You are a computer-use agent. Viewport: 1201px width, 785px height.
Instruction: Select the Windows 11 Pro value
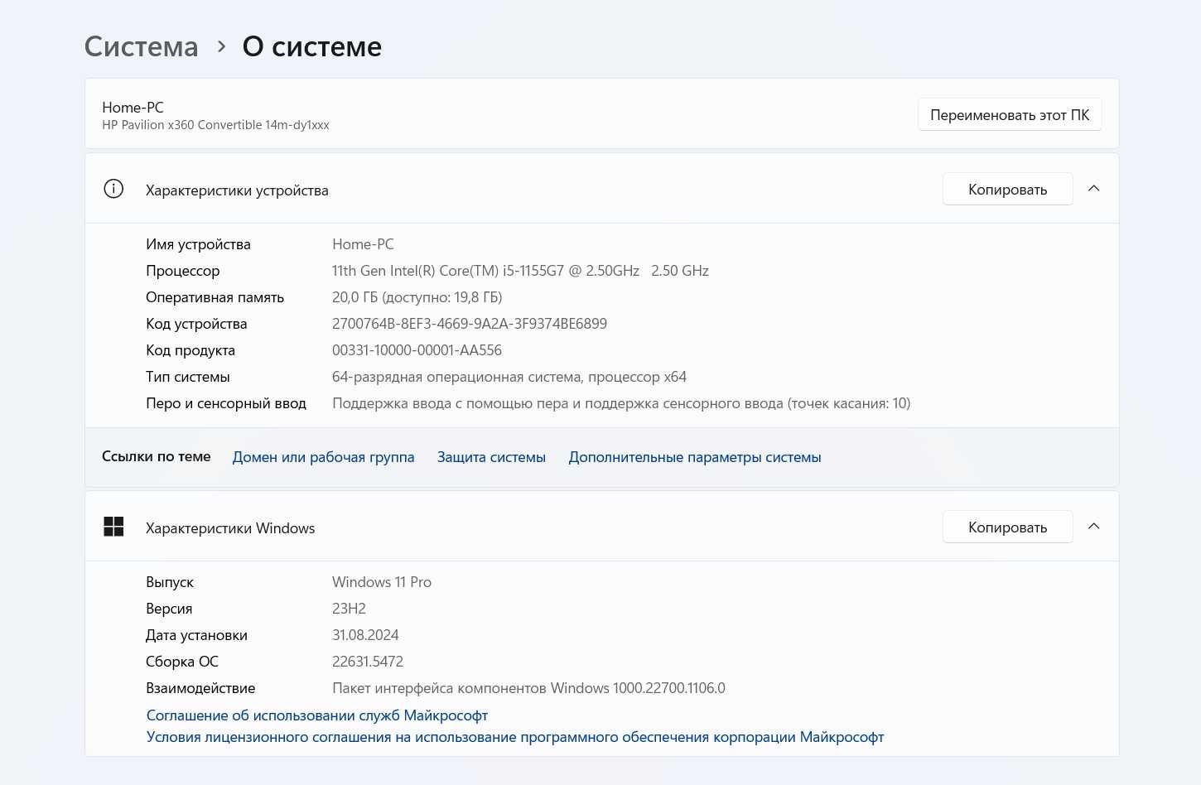pos(382,582)
